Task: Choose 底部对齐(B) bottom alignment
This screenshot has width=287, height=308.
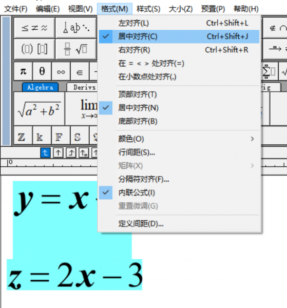Action: point(179,121)
